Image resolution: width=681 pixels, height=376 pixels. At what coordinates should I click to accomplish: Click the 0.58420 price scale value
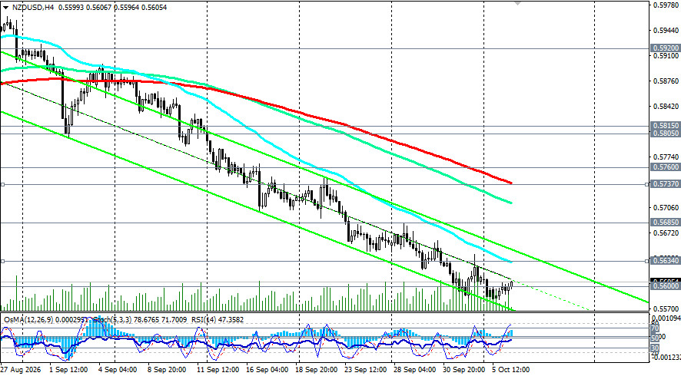(x=666, y=106)
